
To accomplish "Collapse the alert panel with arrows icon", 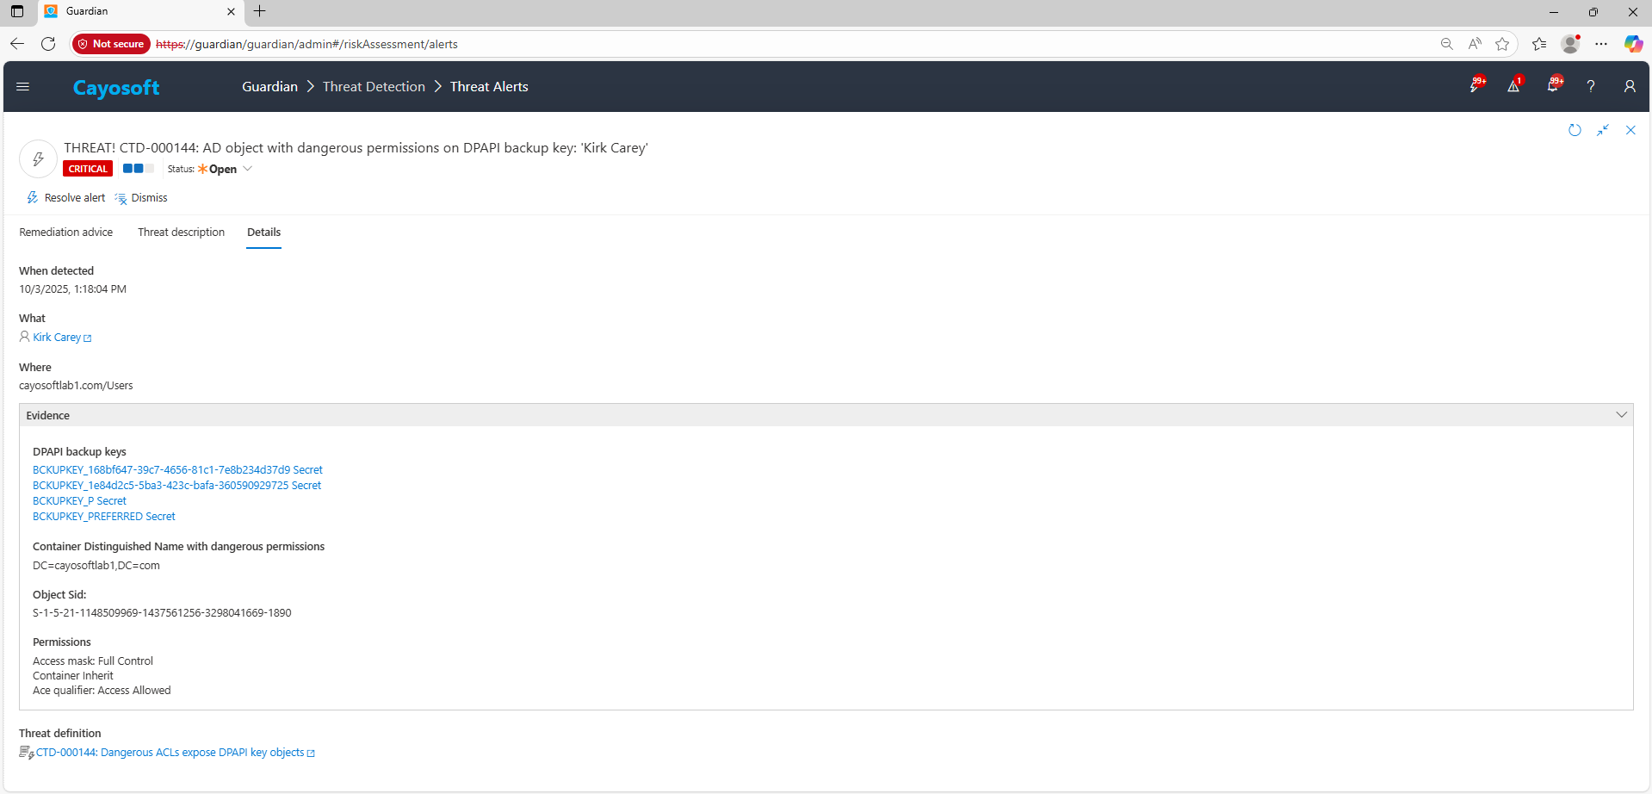I will click(1603, 130).
